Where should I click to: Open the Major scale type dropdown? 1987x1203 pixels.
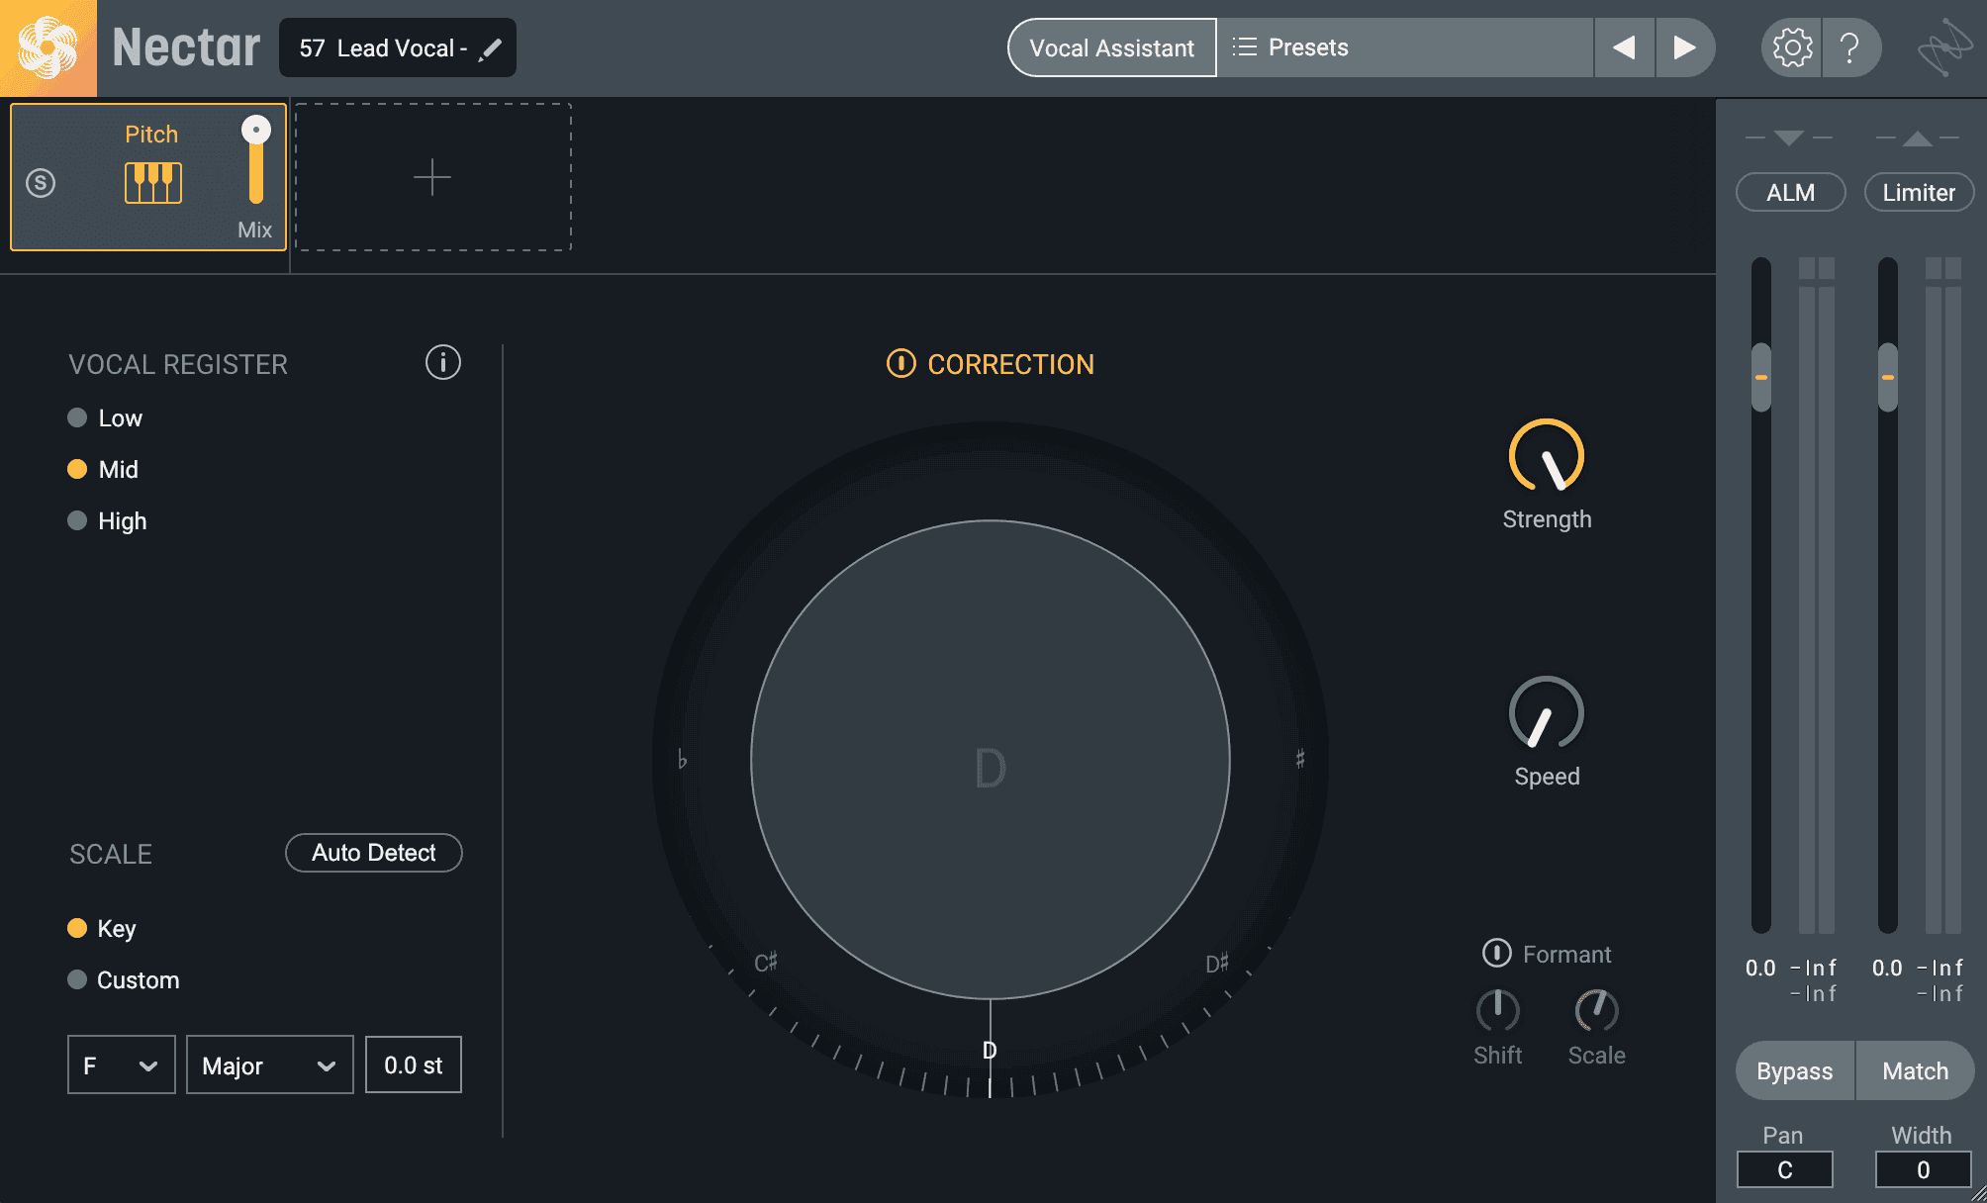(270, 1065)
